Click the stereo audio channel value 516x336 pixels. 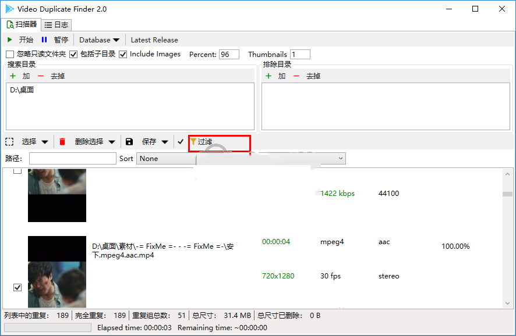tap(388, 276)
